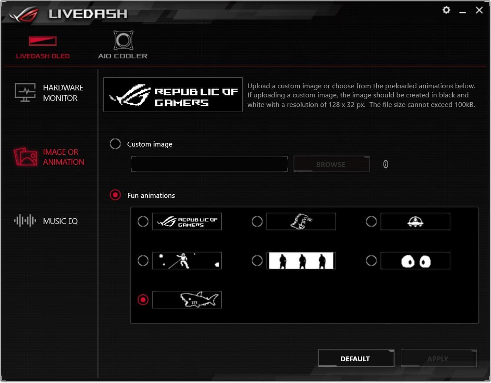Click the dinosaur animation thumbnail
The height and width of the screenshot is (383, 491).
(301, 222)
